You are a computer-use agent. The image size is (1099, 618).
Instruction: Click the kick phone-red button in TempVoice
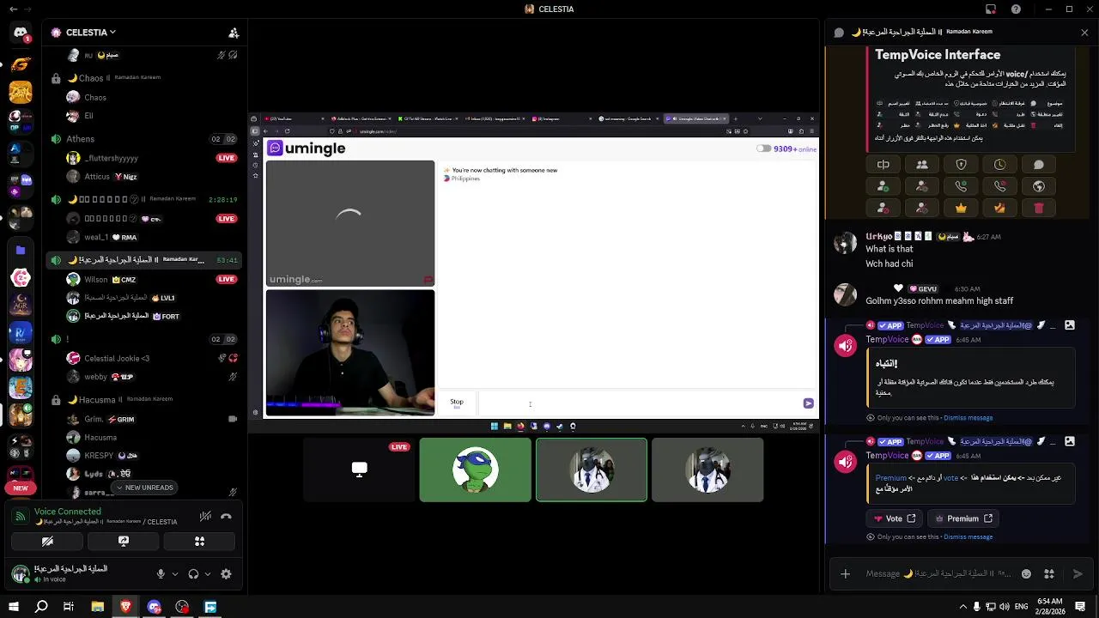(999, 186)
